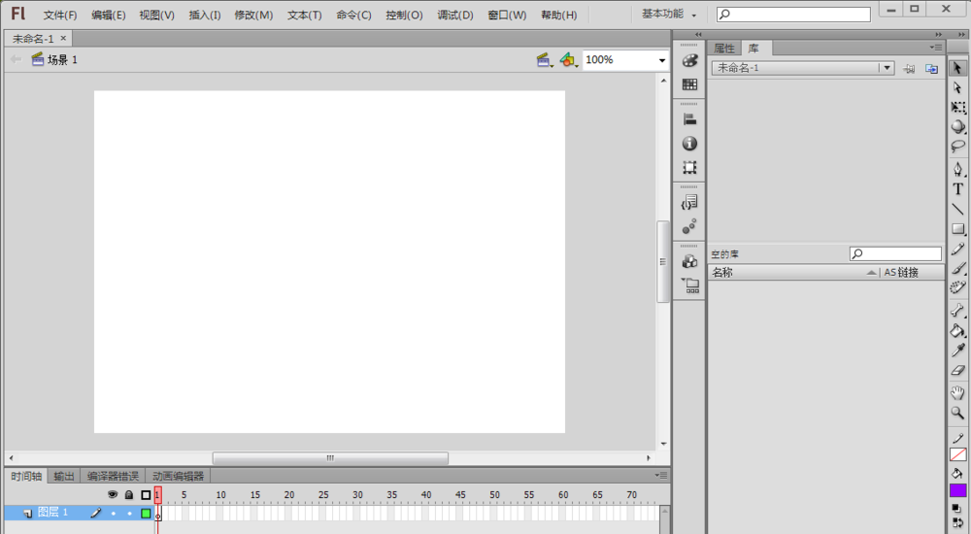Click the New Library Panel icon
Image resolution: width=971 pixels, height=534 pixels.
tap(931, 69)
